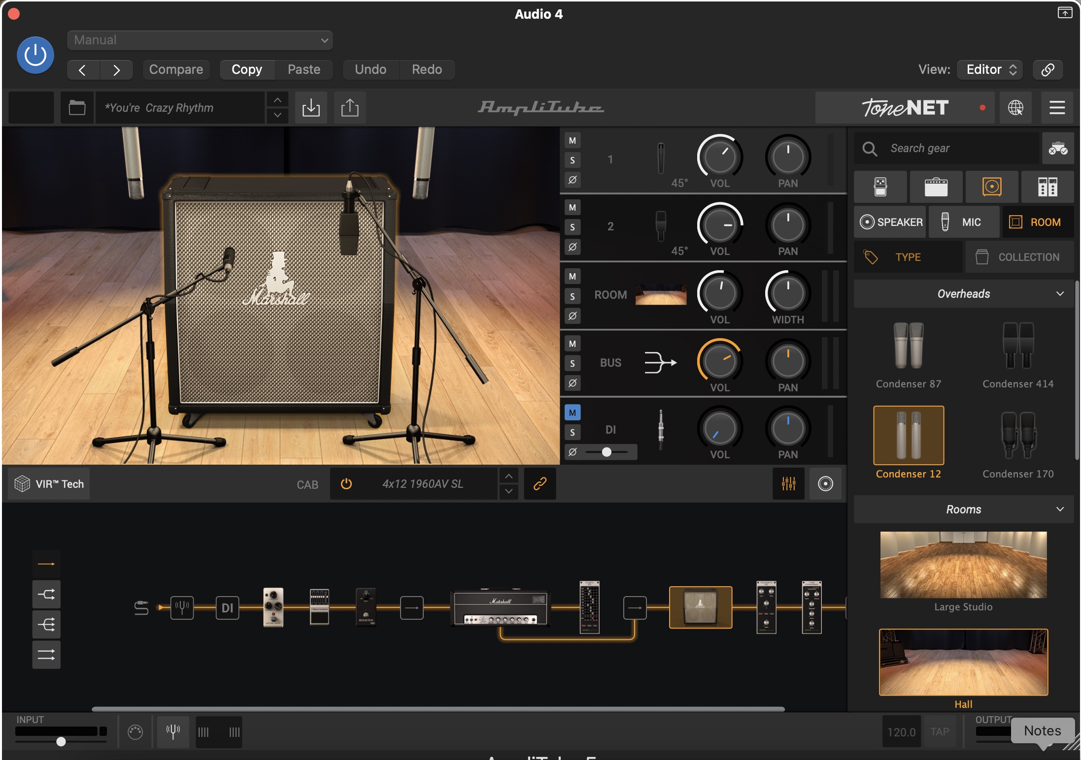This screenshot has height=760, width=1081.
Task: Open the tuner icon in bottom bar
Action: [x=172, y=731]
